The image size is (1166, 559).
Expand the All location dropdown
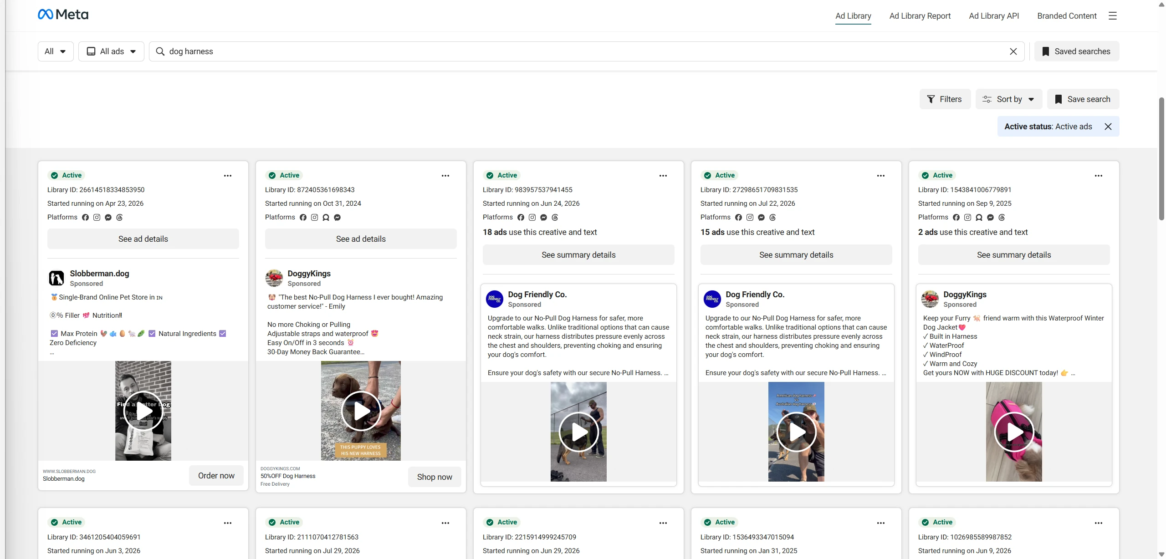[x=56, y=51]
